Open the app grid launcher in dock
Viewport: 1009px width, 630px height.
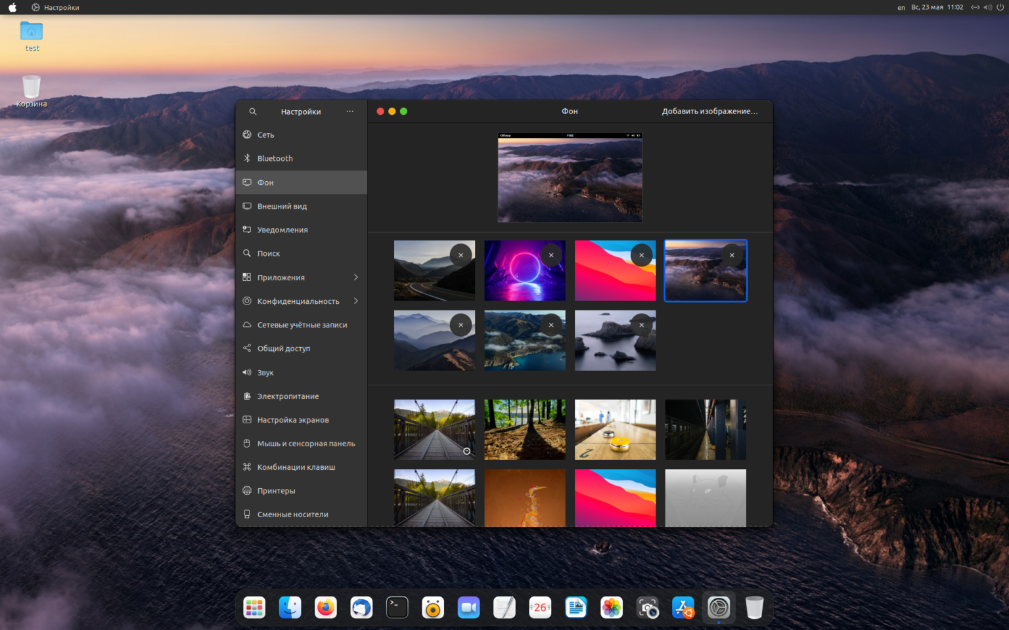pos(254,608)
